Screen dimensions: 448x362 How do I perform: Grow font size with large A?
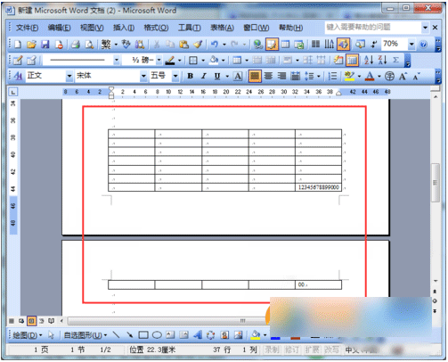403,77
